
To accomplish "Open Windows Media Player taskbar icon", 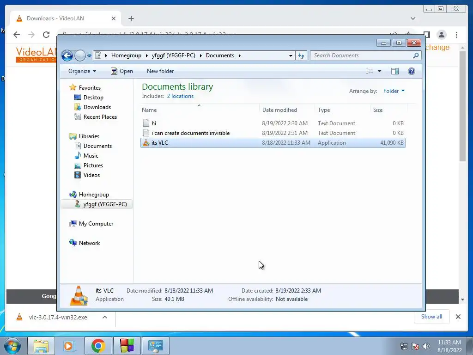I will pyautogui.click(x=69, y=346).
